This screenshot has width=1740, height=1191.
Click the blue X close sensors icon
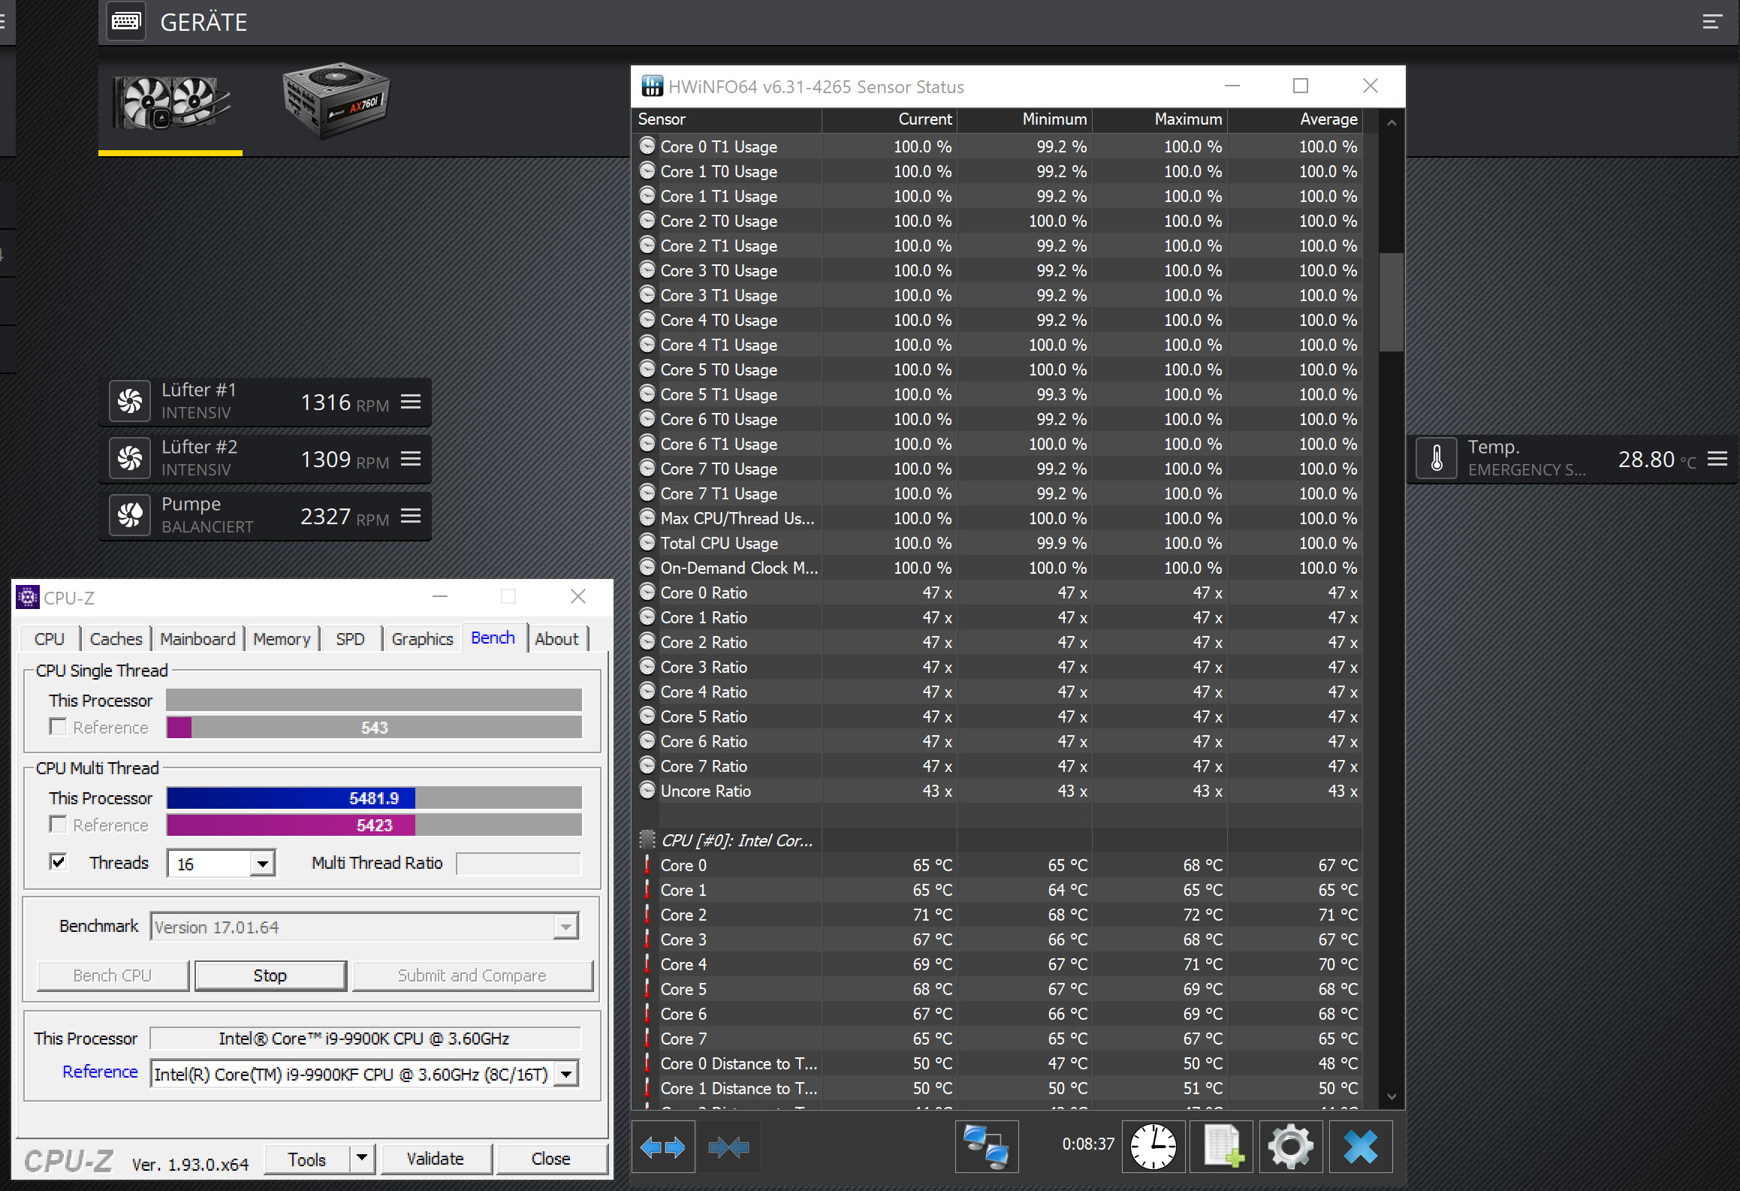point(1360,1147)
